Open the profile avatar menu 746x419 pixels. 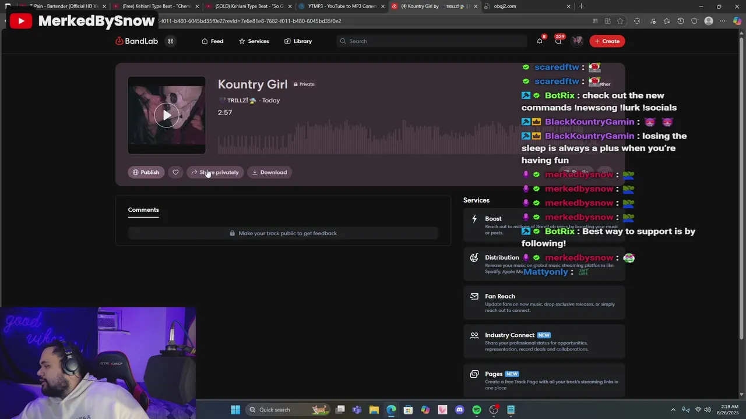tap(577, 41)
